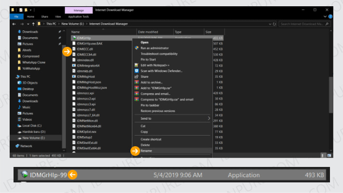Image resolution: width=343 pixels, height=193 pixels.
Task: Sort by the Type column header
Action: [x=178, y=32]
